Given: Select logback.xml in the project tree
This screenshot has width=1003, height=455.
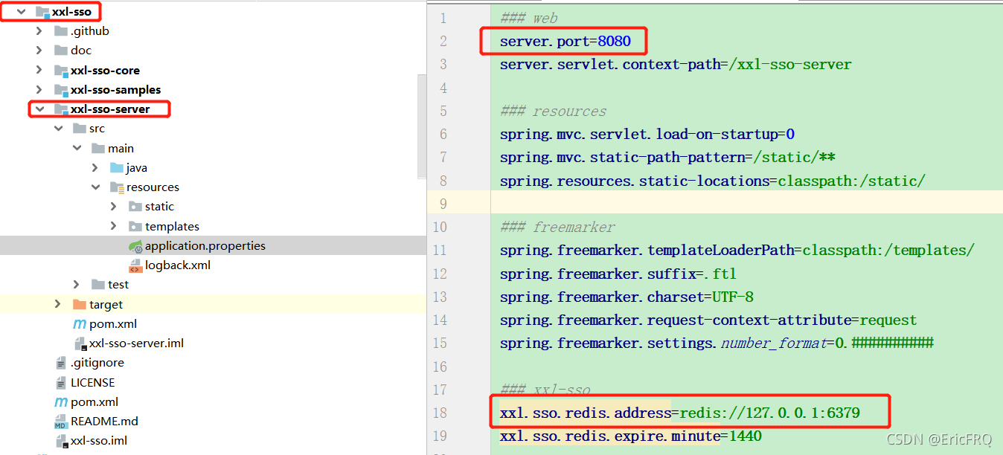Looking at the screenshot, I should [178, 265].
